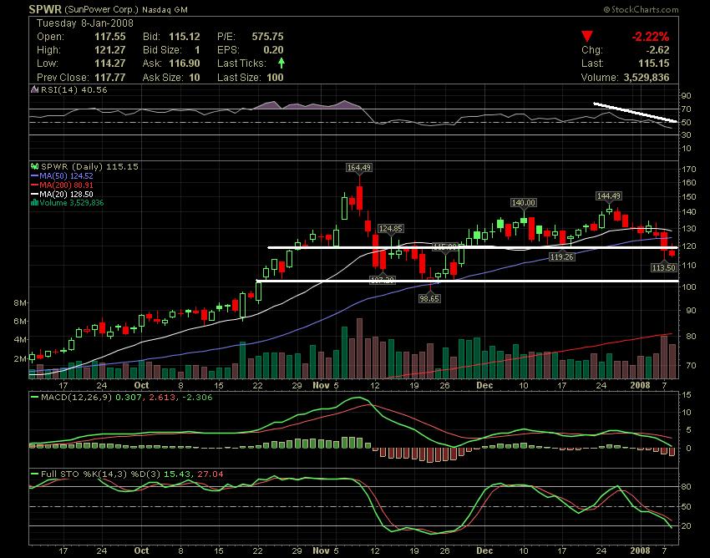
Task: Click the EPS value 0.20
Action: [x=273, y=50]
